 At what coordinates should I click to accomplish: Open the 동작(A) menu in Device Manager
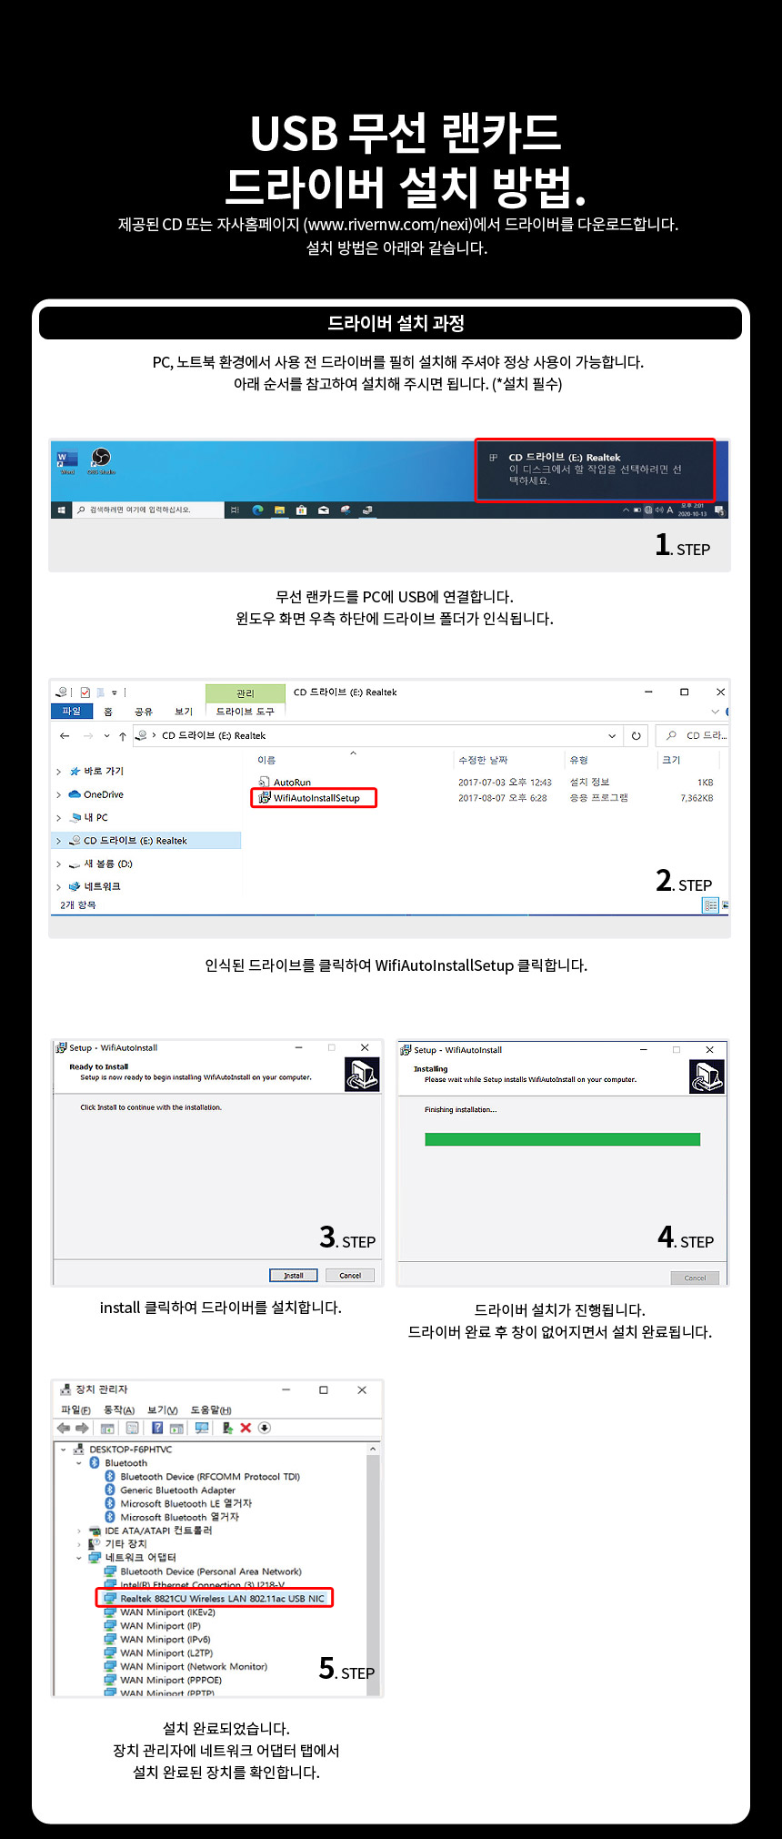(119, 1410)
